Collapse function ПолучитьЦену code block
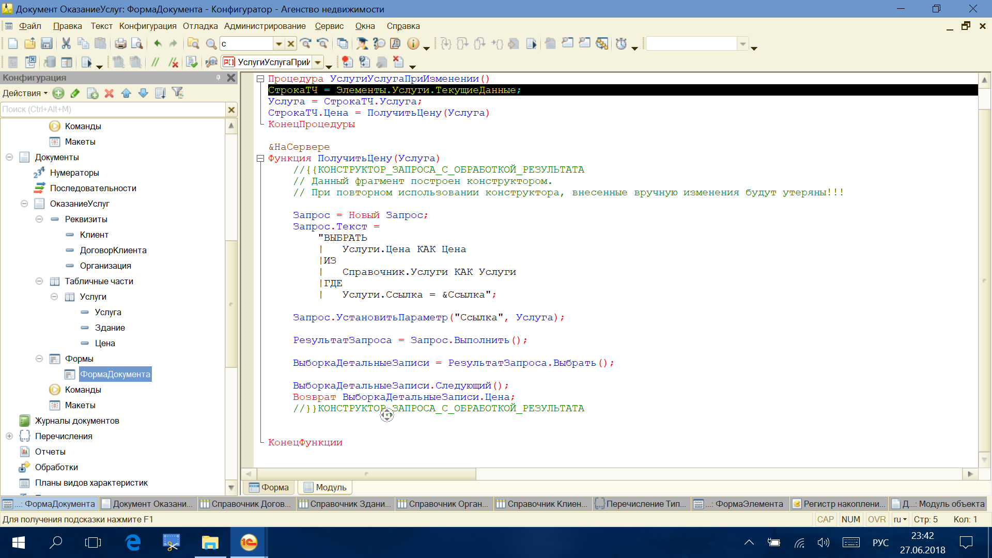 coord(260,158)
